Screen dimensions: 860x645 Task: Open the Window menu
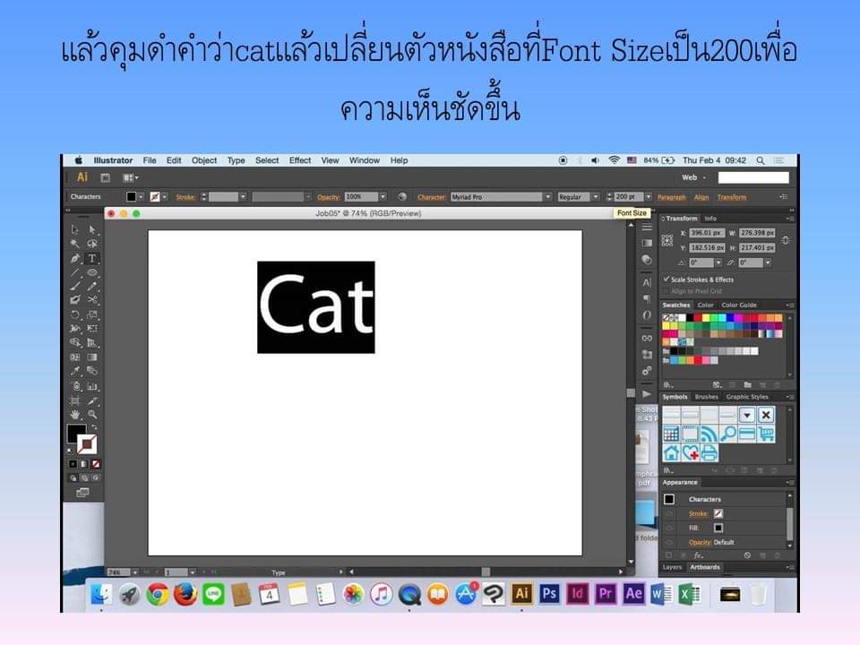[365, 160]
